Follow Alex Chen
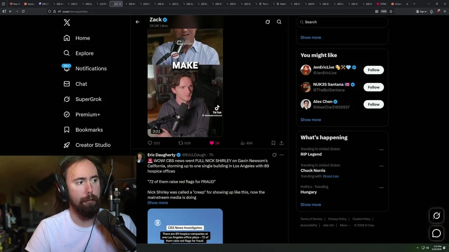This screenshot has width=449, height=252. [x=374, y=104]
